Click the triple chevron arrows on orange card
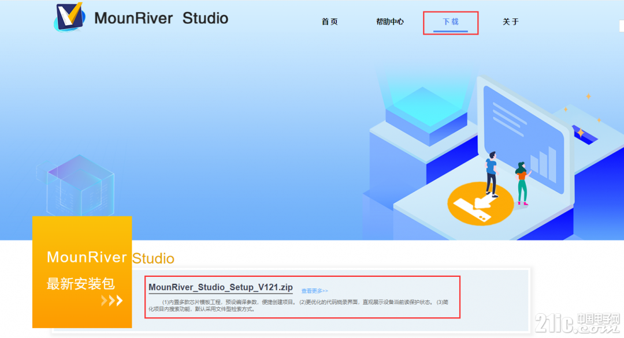Viewport: 624px width, 338px height. click(112, 301)
